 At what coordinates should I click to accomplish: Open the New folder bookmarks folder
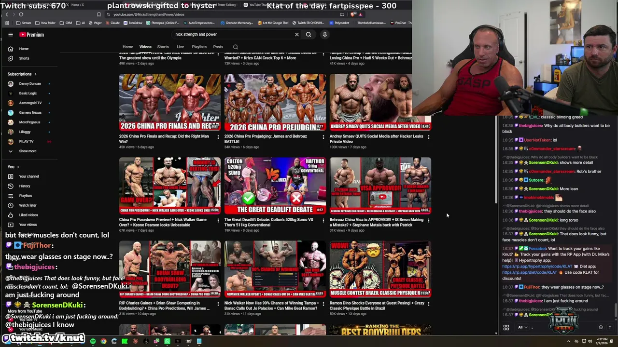(45, 23)
